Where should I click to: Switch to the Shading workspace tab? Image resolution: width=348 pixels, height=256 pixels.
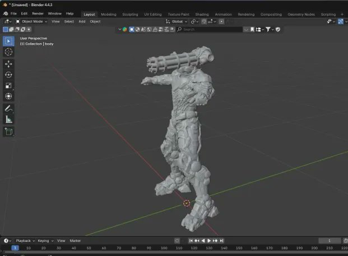click(202, 15)
